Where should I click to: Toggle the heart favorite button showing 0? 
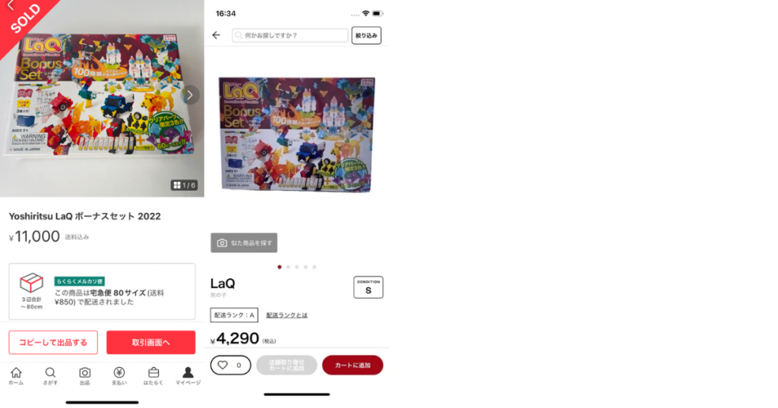[231, 366]
